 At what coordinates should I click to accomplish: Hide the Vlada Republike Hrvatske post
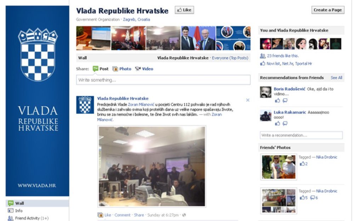pyautogui.click(x=248, y=100)
